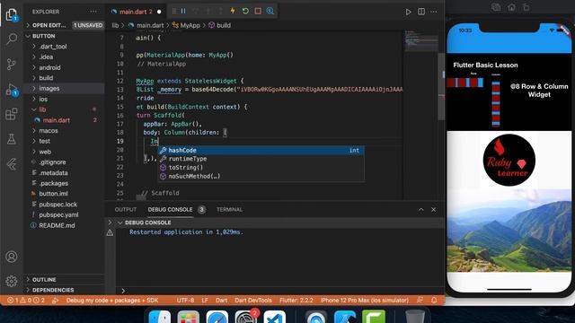Open the widget inspector magnifier icon

point(270,11)
